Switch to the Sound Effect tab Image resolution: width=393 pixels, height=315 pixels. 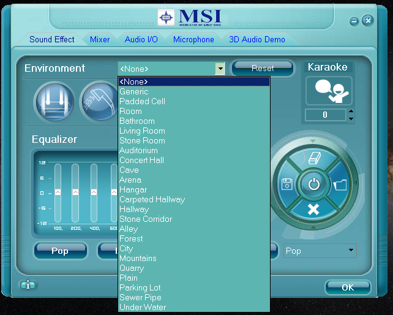(x=52, y=39)
